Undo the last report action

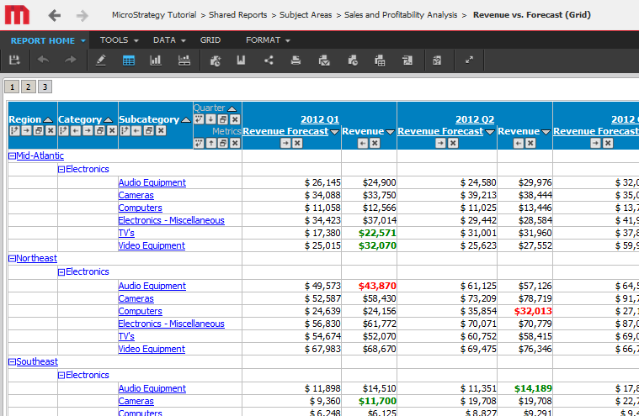[43, 61]
